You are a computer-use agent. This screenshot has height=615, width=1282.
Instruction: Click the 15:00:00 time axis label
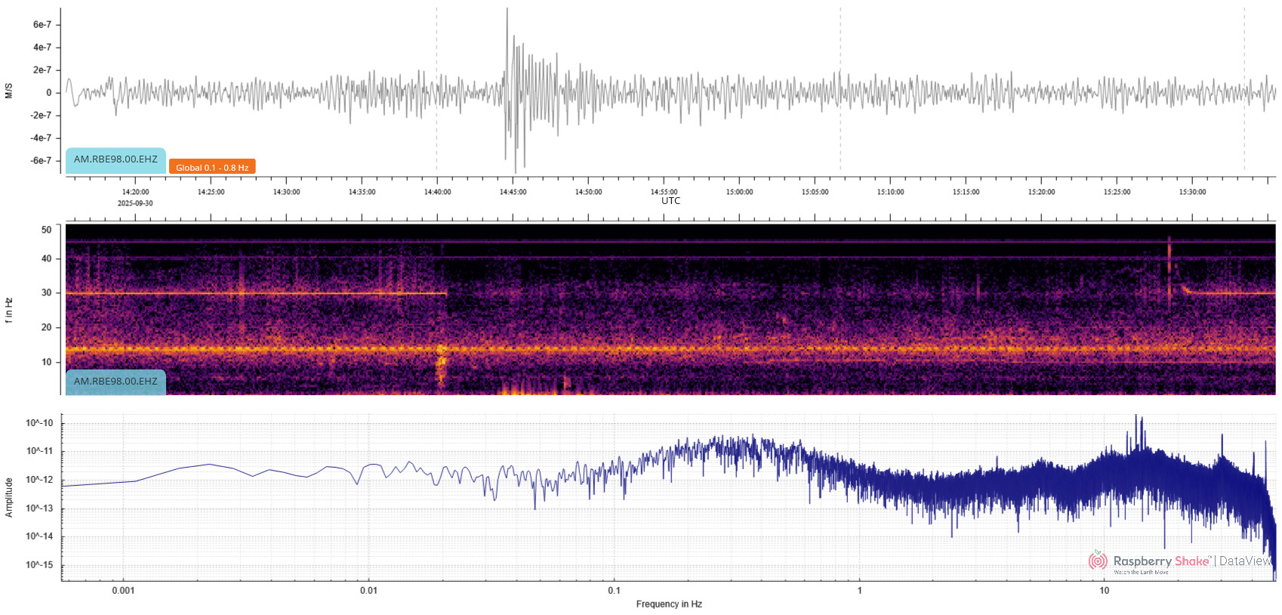pyautogui.click(x=739, y=192)
